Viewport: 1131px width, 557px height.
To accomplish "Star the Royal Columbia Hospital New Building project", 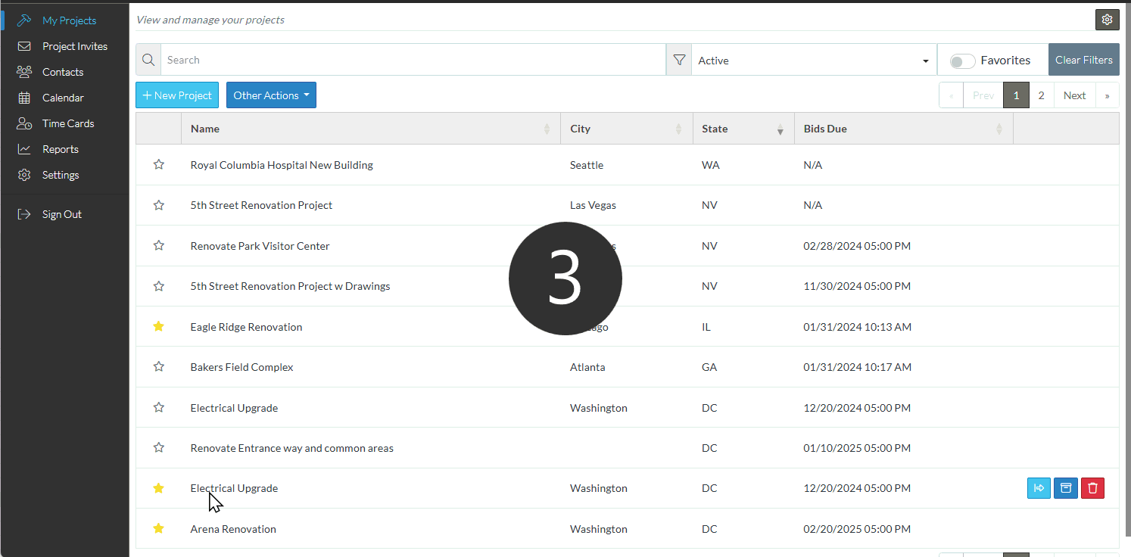I will coord(158,165).
